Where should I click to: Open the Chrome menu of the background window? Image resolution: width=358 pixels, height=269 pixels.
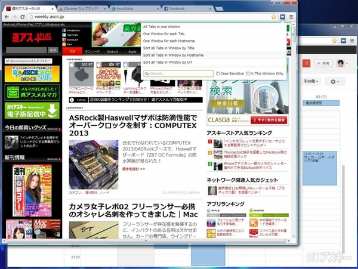point(352,41)
